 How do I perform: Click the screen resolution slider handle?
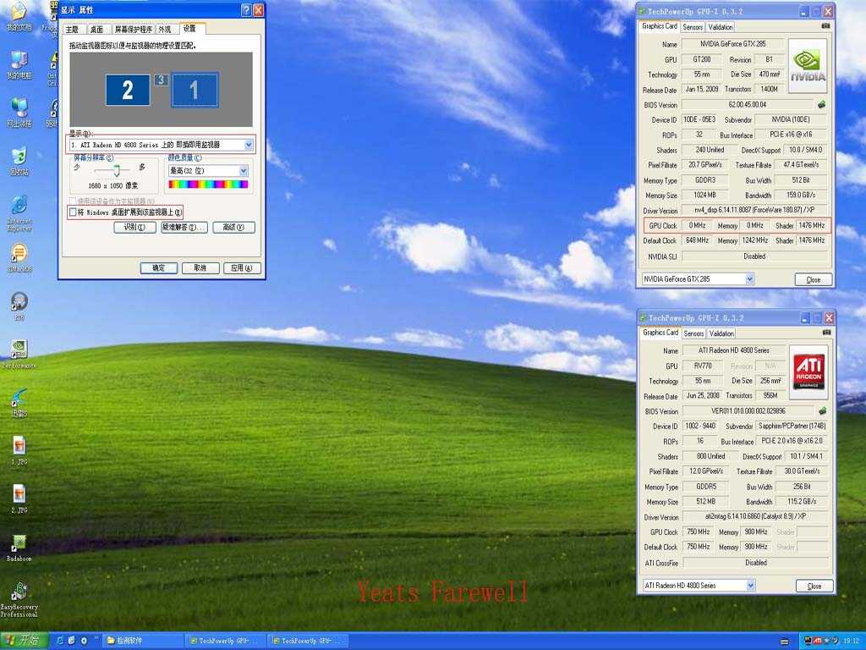(117, 170)
